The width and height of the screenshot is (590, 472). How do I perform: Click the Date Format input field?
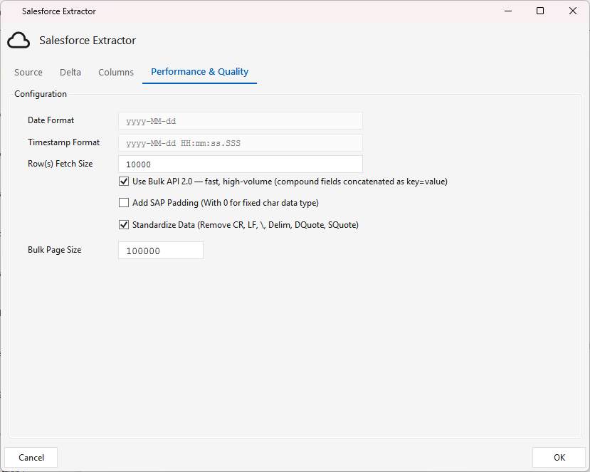coord(241,121)
